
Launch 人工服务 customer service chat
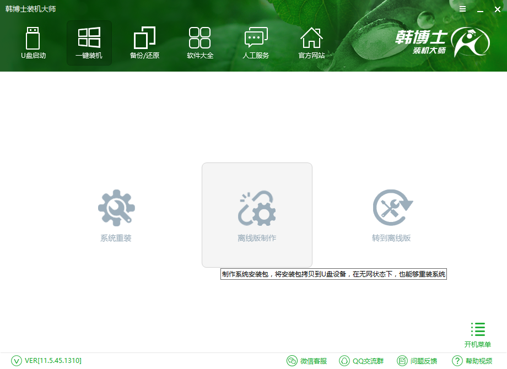pos(256,42)
